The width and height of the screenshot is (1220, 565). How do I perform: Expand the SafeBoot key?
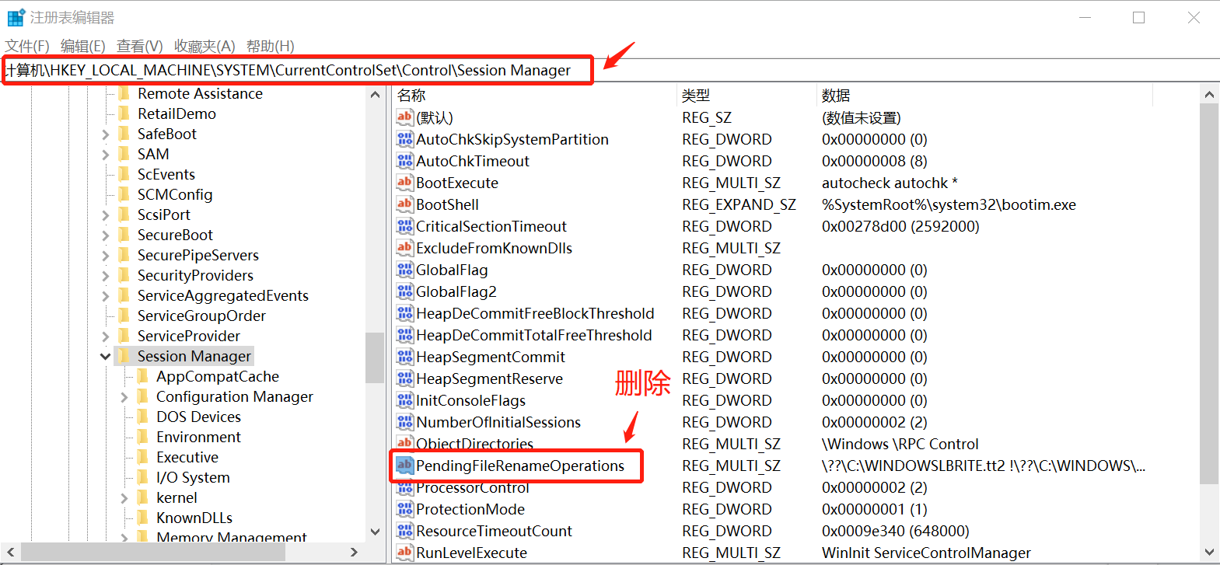105,134
